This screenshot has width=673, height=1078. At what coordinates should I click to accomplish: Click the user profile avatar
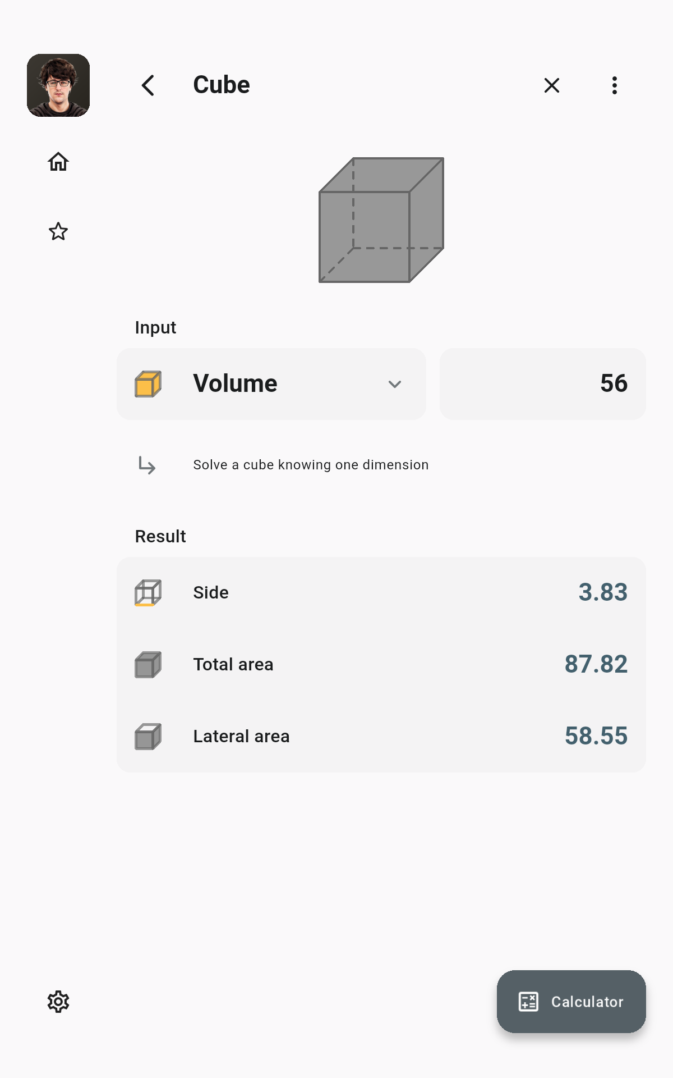click(x=58, y=85)
